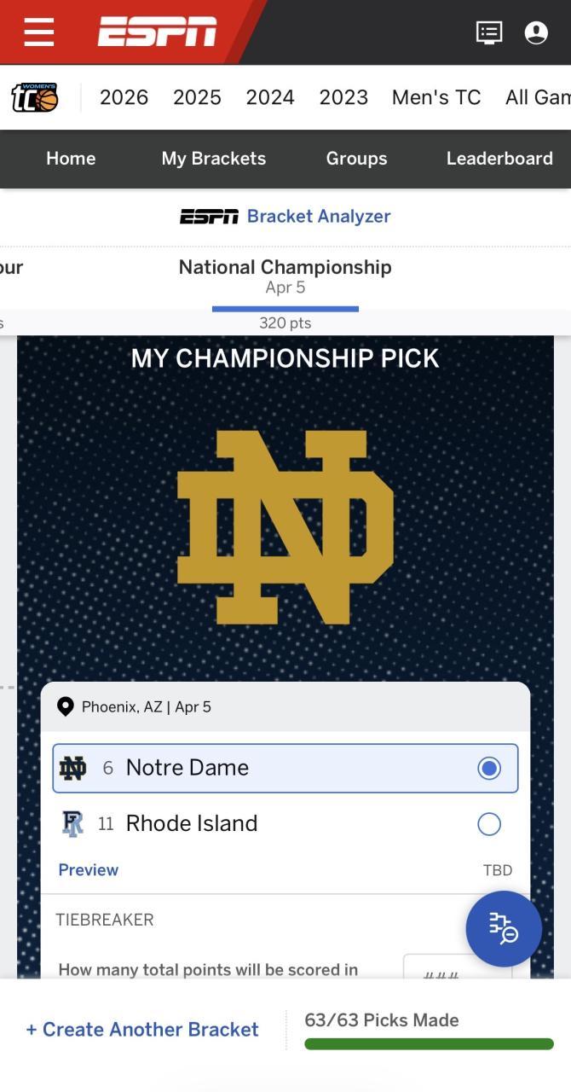The image size is (571, 1092).
Task: Click the Notre Dame team logo
Action: click(73, 768)
